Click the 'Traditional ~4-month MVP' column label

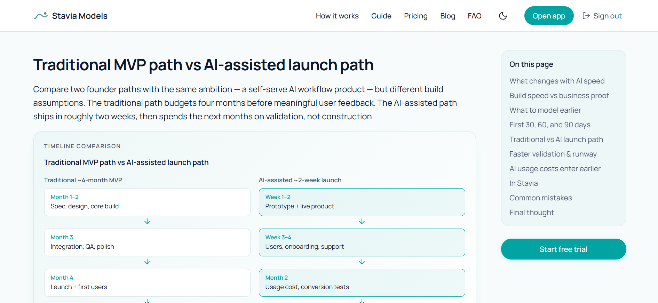(x=83, y=180)
